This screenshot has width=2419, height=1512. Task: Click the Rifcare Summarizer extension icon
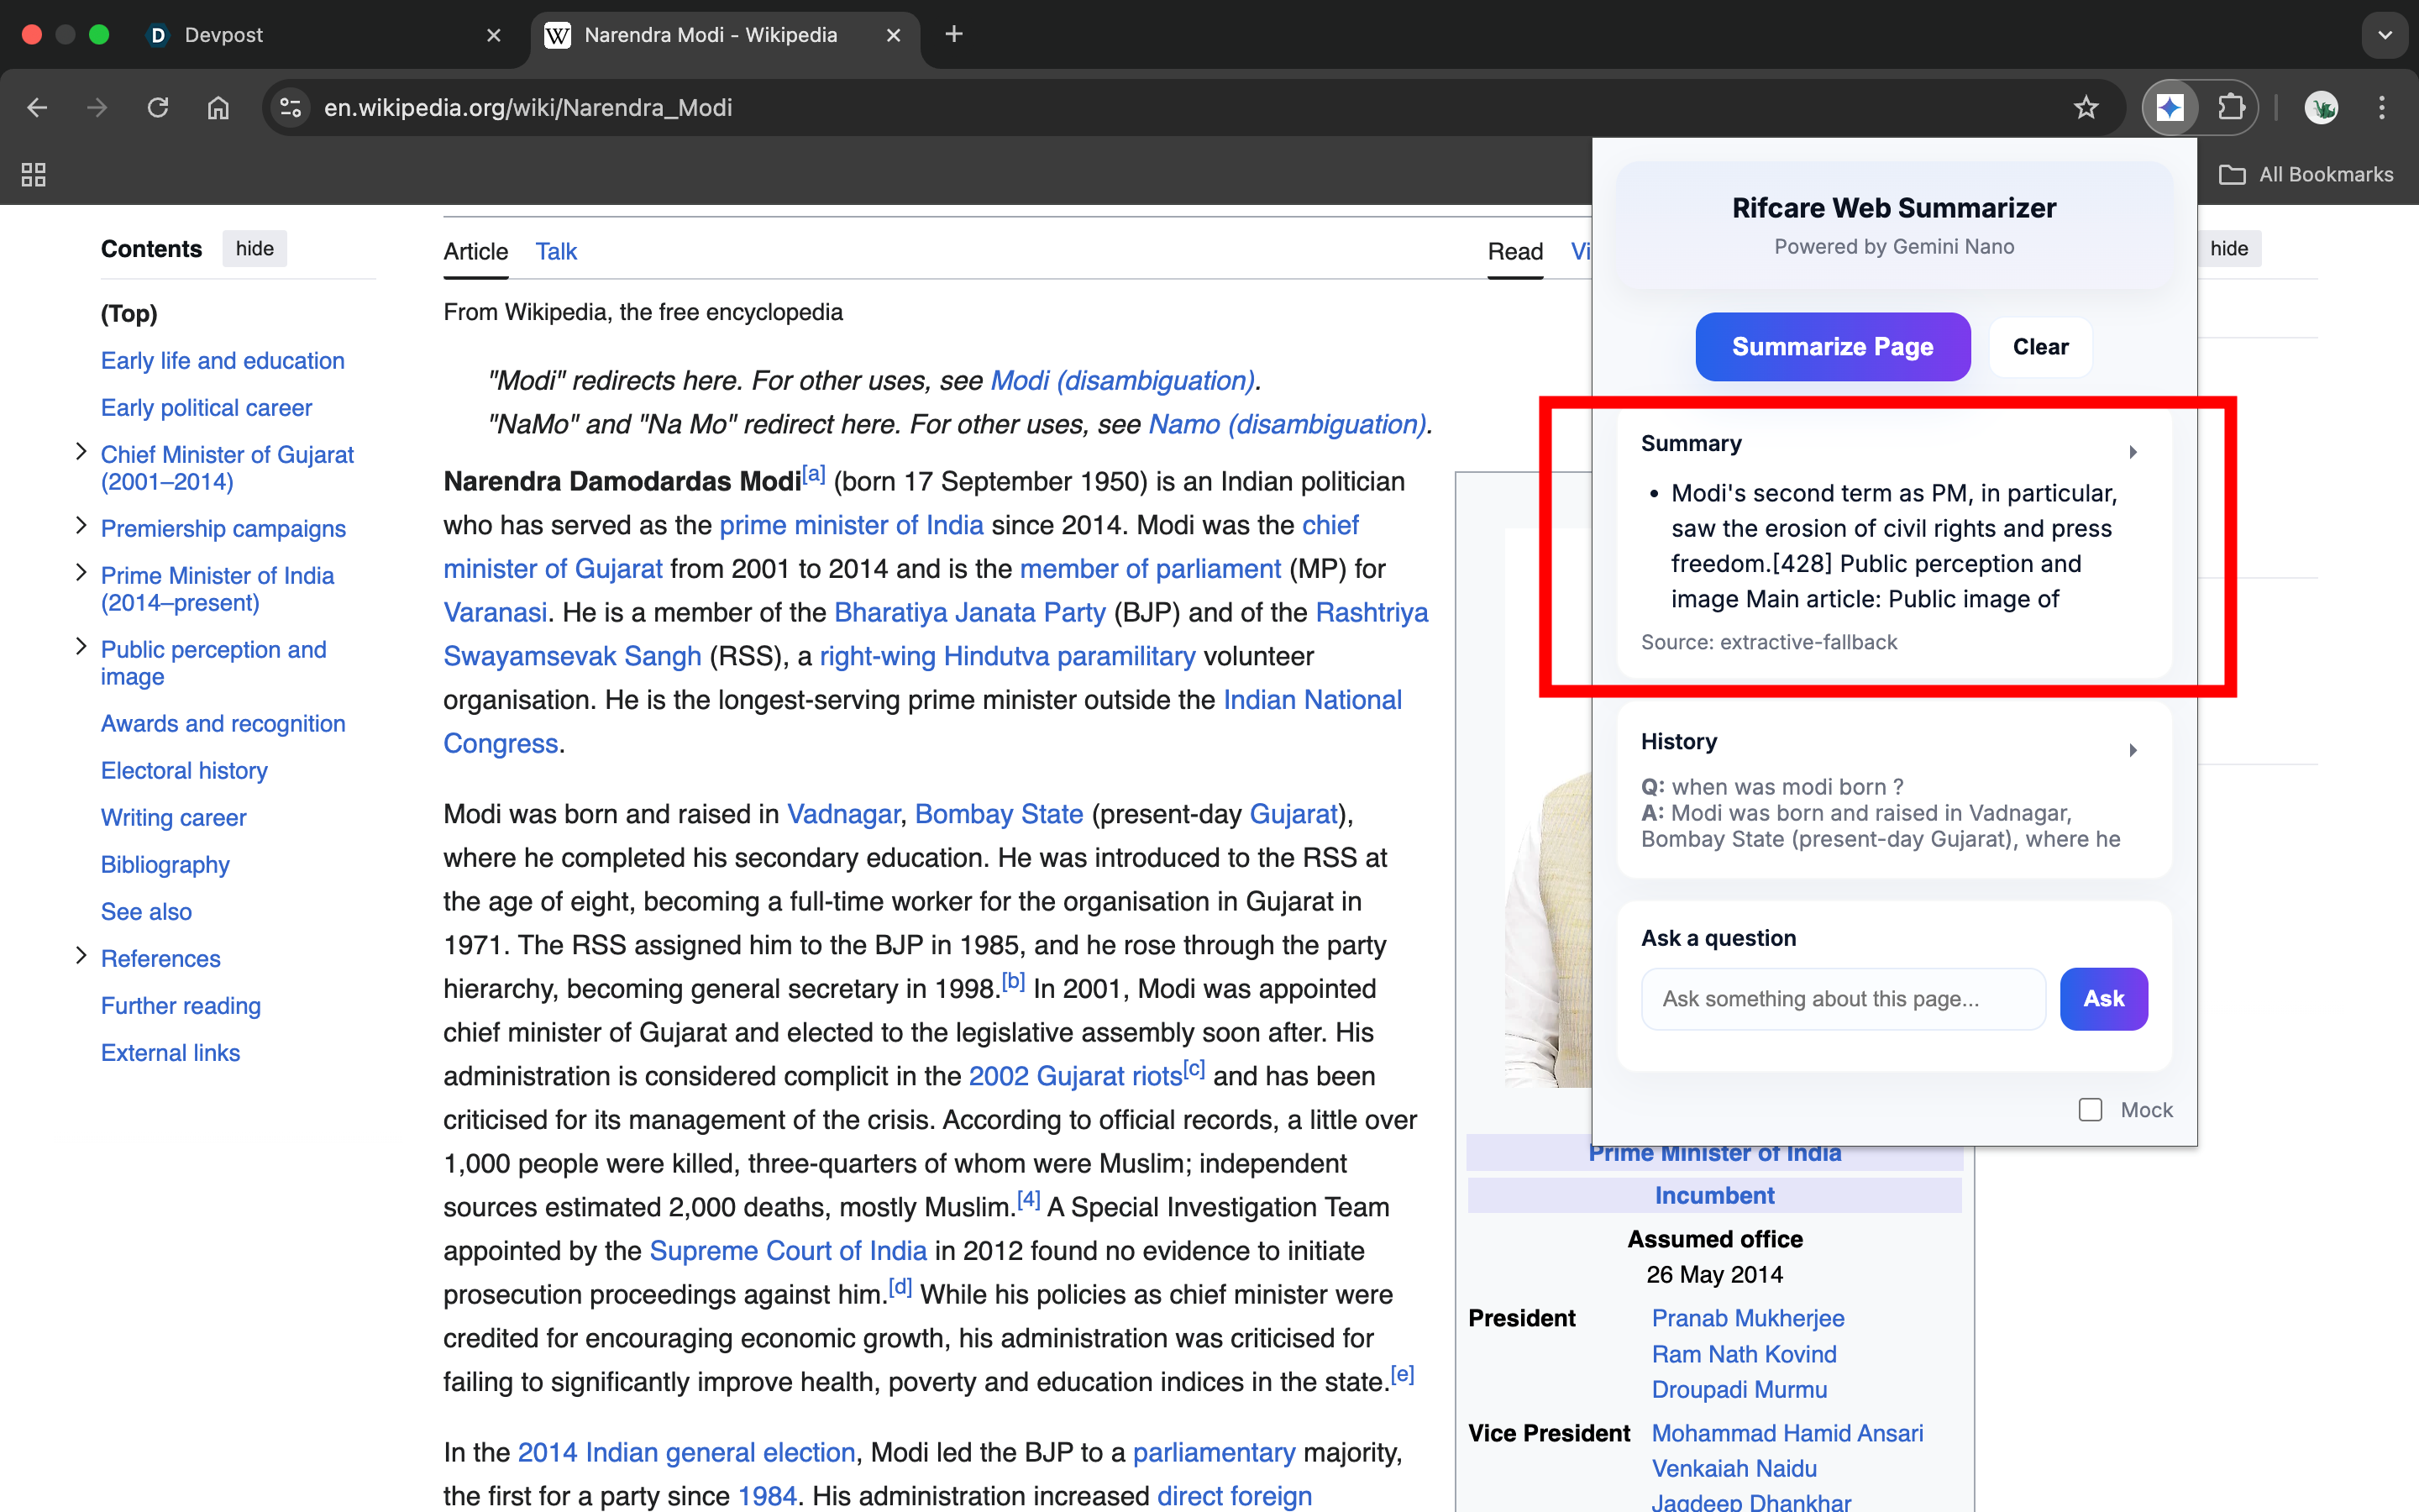pyautogui.click(x=2169, y=107)
